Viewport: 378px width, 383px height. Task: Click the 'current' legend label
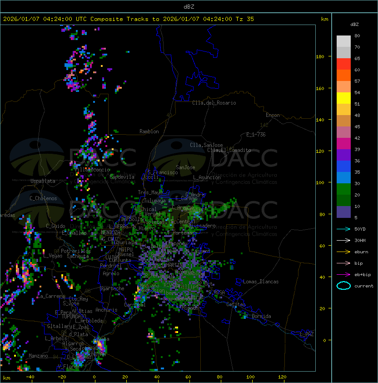pos(364,286)
